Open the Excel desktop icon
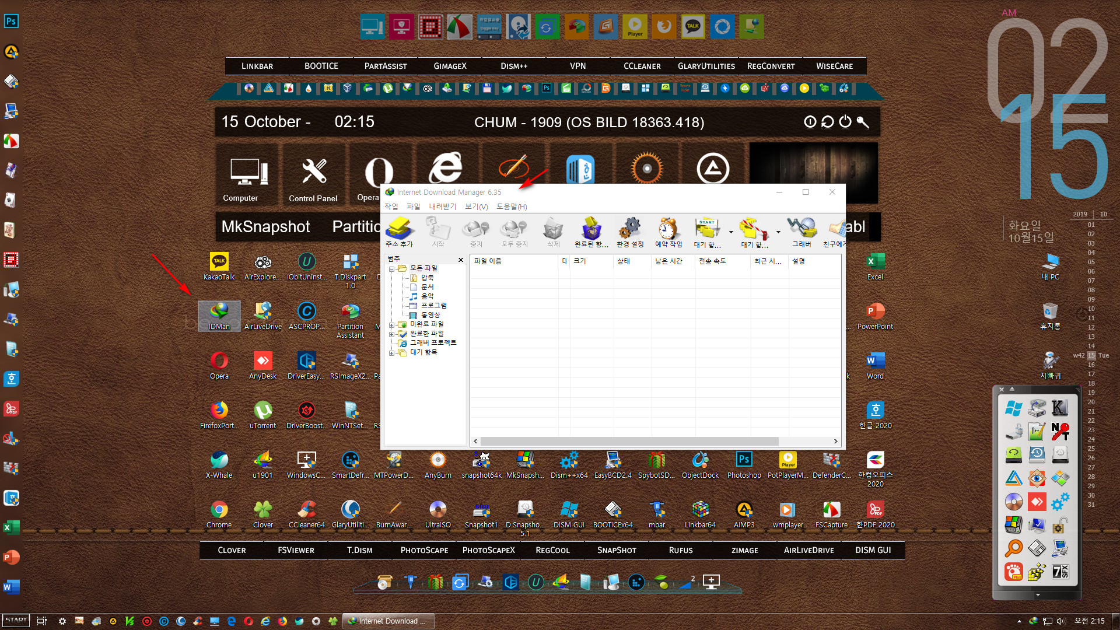 point(876,267)
